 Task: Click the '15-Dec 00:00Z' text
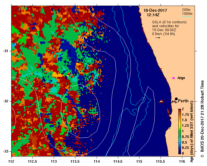pos(164,30)
